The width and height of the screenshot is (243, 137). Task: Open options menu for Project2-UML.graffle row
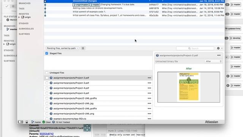[149, 98]
